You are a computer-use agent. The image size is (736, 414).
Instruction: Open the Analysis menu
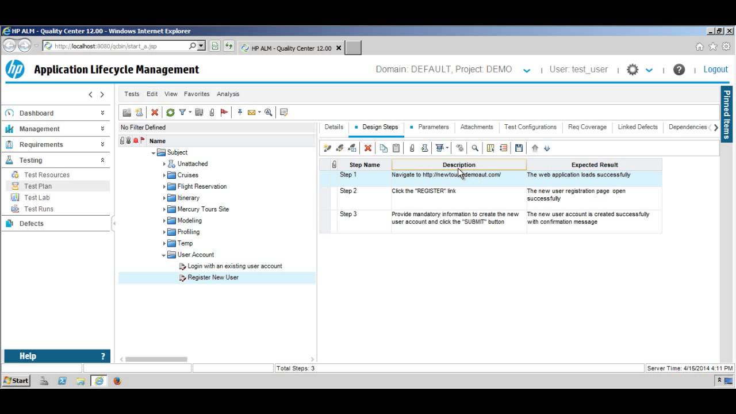pyautogui.click(x=228, y=94)
